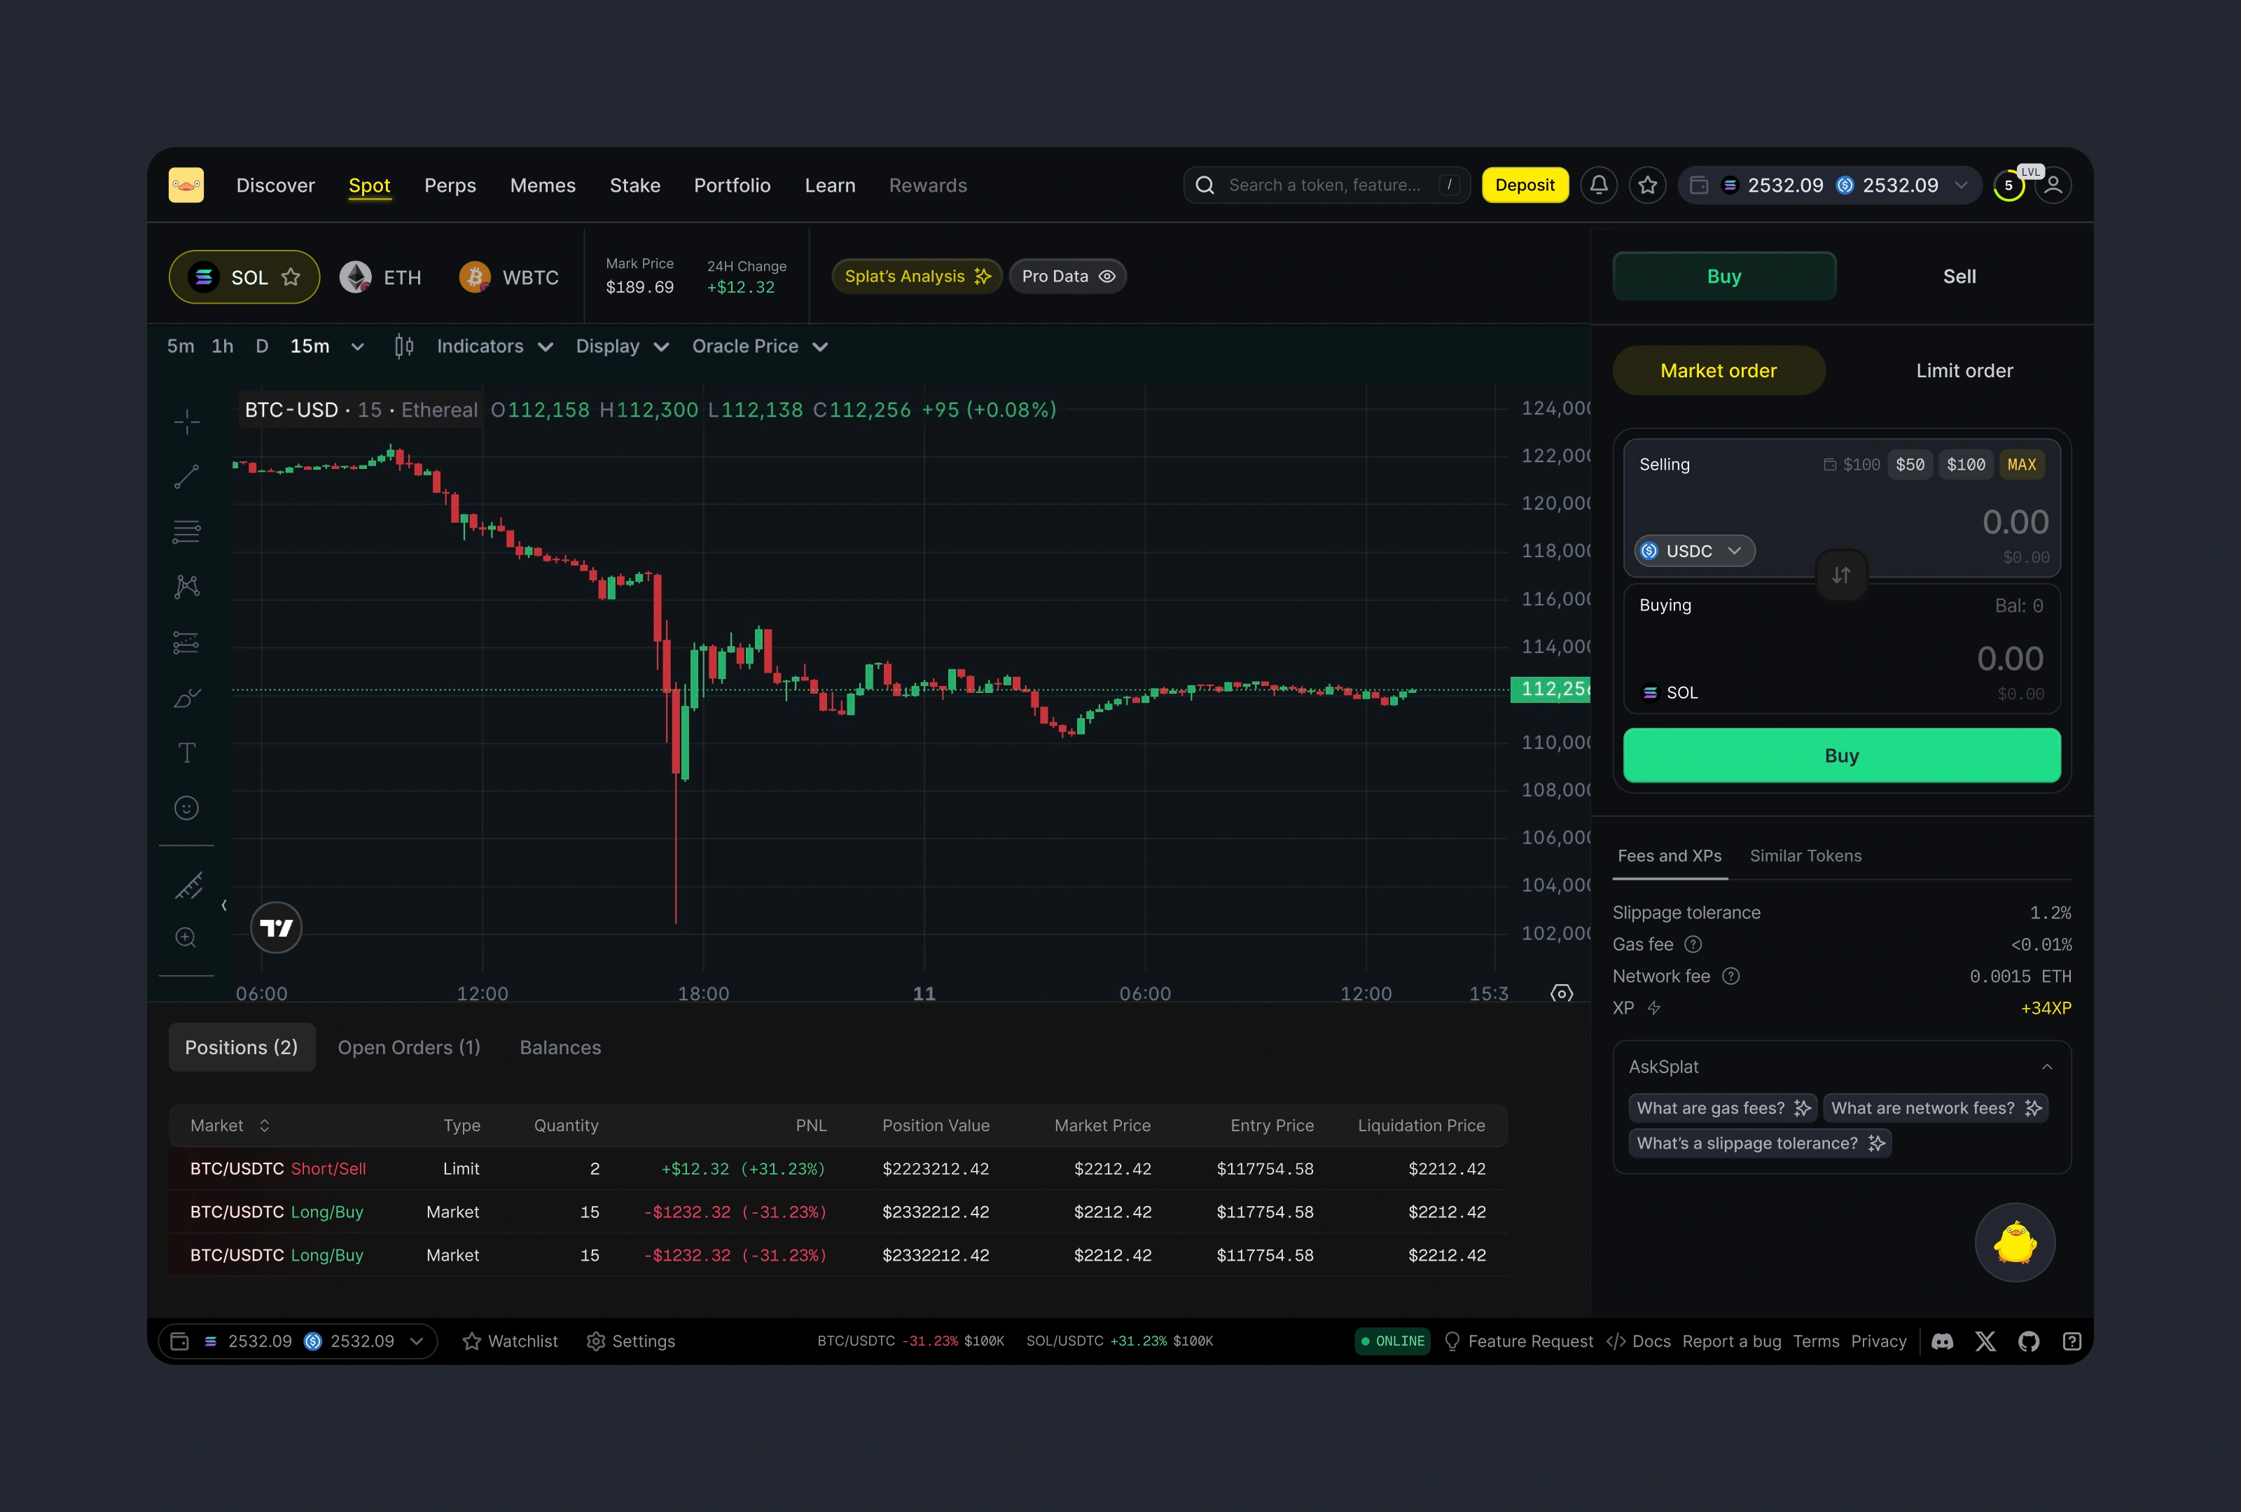Select the text annotation tool
Image resolution: width=2241 pixels, height=1512 pixels.
(x=187, y=752)
